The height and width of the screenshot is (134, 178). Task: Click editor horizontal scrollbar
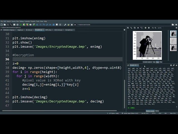coord(59,111)
